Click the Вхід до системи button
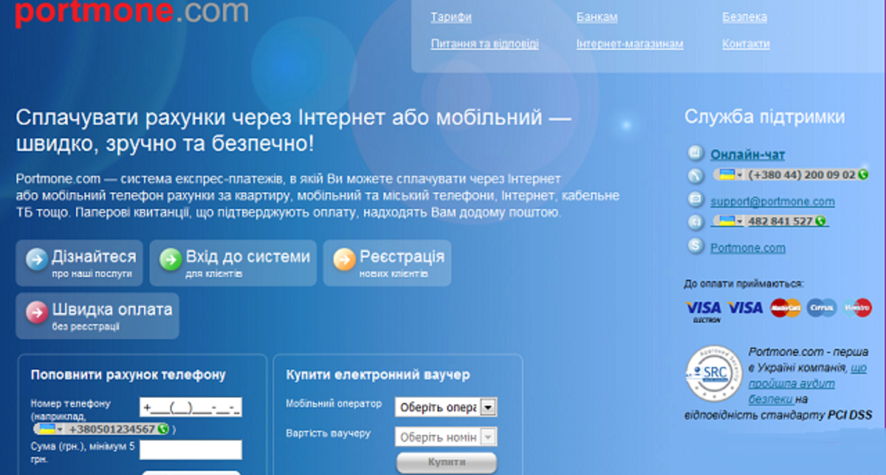The width and height of the screenshot is (886, 475). click(x=233, y=262)
